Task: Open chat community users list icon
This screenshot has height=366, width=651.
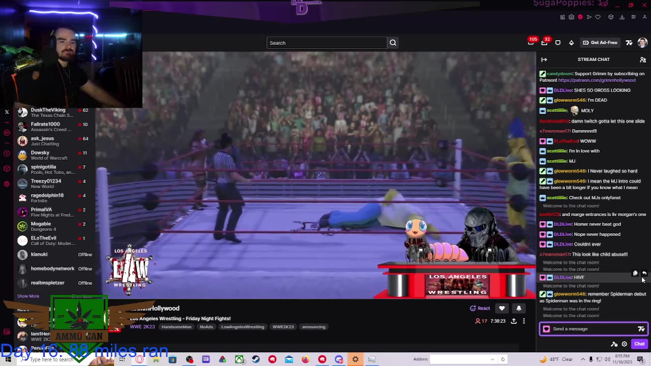Action: [643, 59]
